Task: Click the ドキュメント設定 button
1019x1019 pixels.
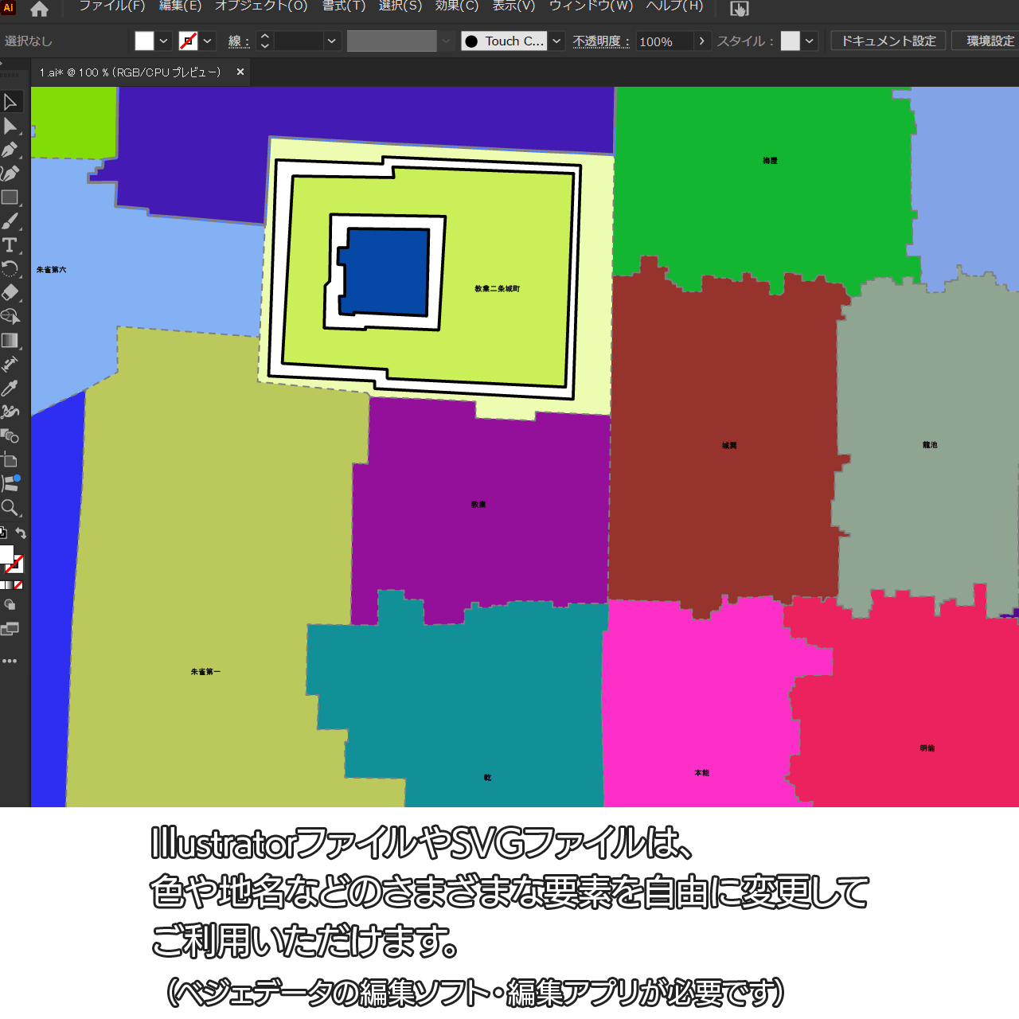Action: pos(888,41)
